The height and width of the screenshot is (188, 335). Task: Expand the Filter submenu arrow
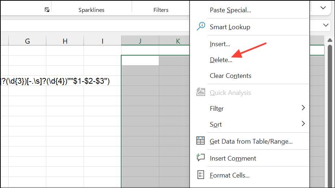click(303, 108)
